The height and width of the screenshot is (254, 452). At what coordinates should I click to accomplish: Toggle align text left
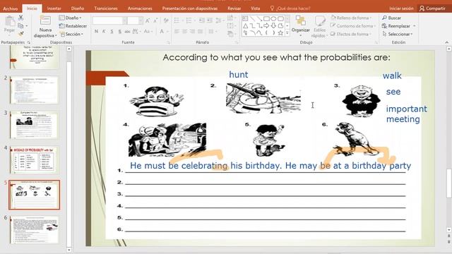point(177,31)
